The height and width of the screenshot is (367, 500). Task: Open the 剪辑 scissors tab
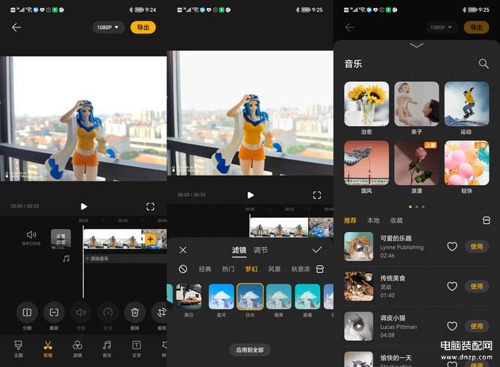[x=48, y=349]
